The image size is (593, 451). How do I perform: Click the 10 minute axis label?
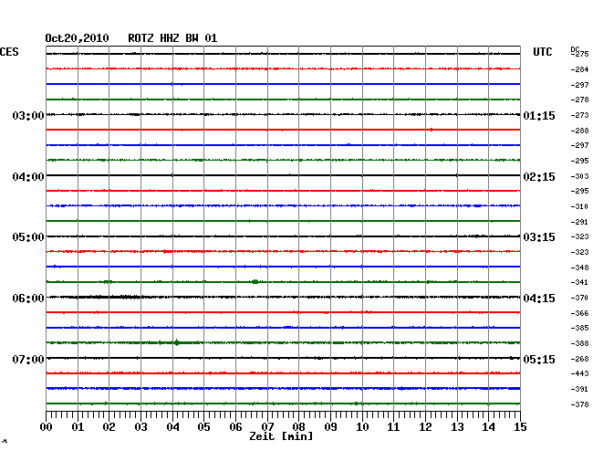[x=362, y=427]
